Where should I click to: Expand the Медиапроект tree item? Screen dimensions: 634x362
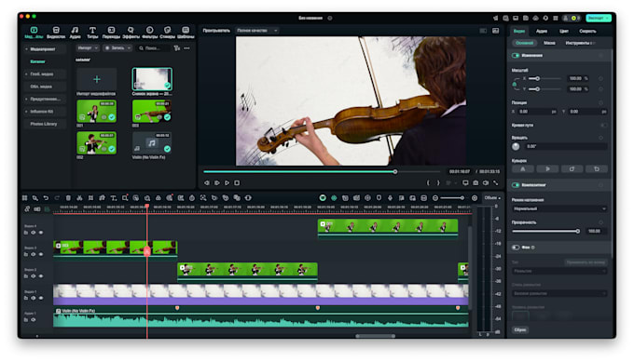[26, 49]
